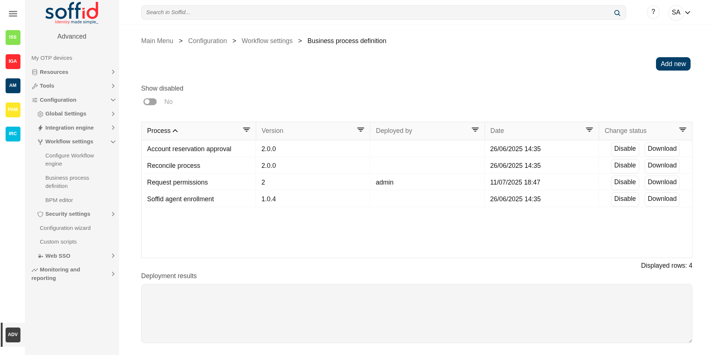This screenshot has height=355, width=714.
Task: Expand the Integration engine chevron
Action: pos(113,128)
